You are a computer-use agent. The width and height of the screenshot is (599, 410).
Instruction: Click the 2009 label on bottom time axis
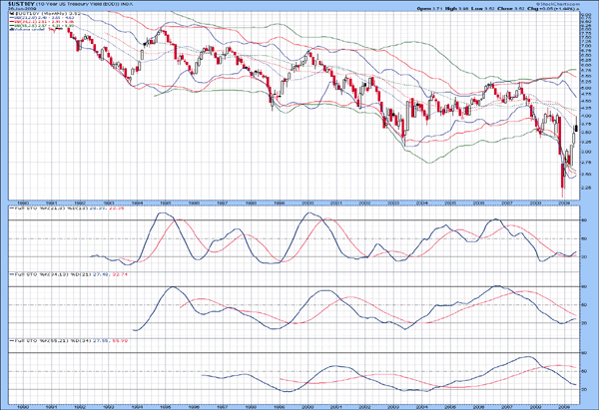point(563,404)
